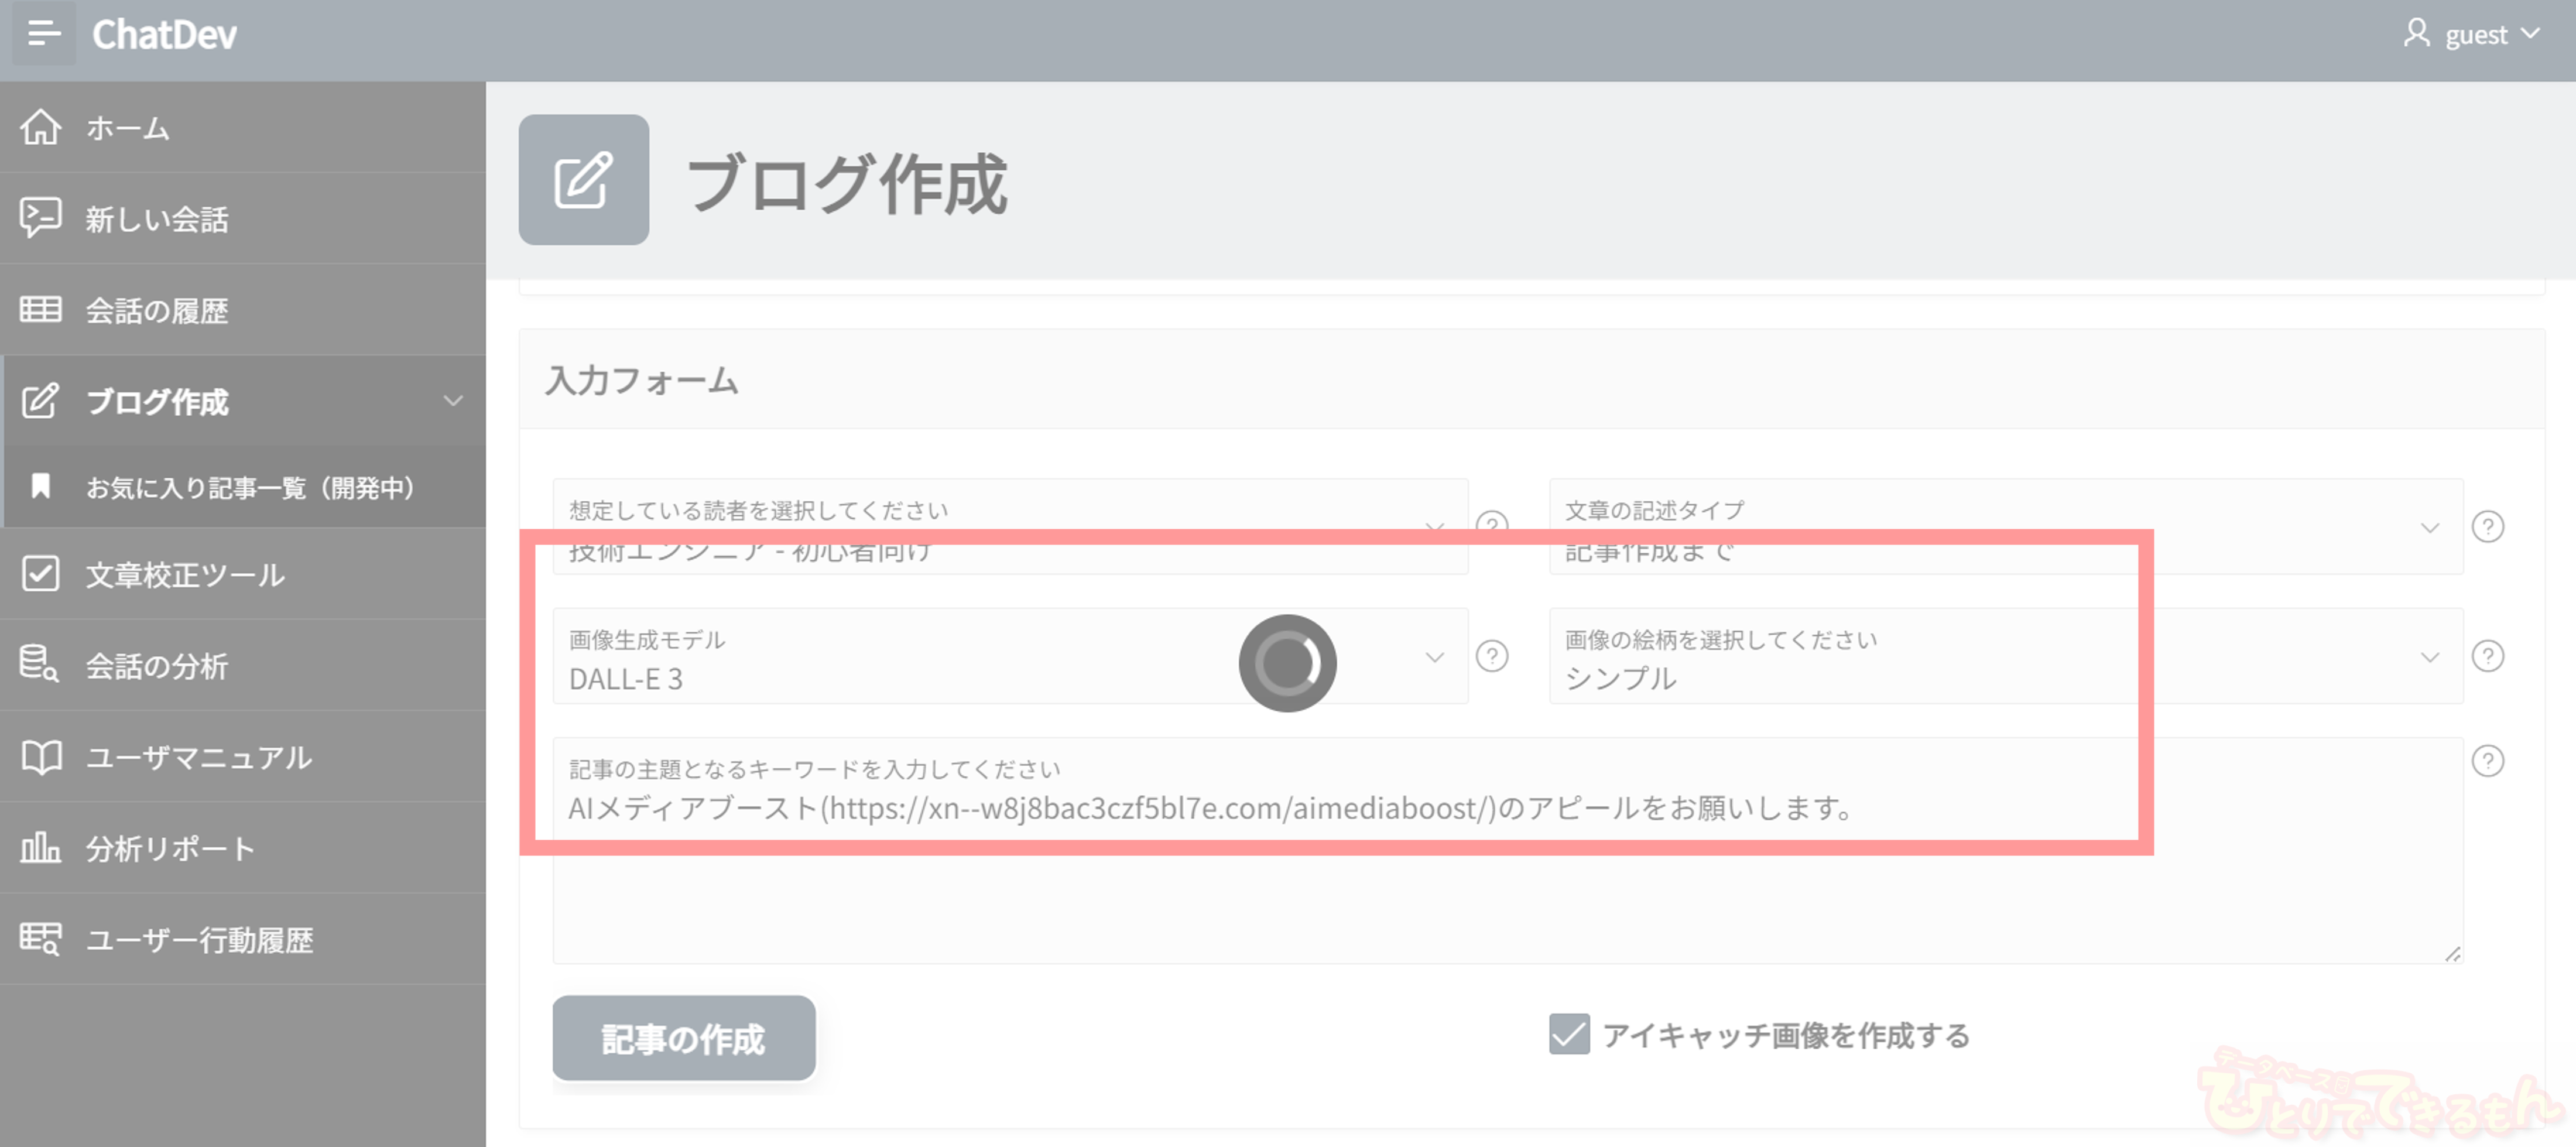
Task: Click the home icon in sidebar
Action: (41, 128)
